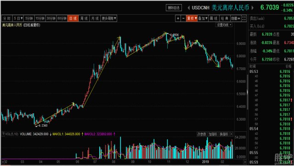Image resolution: width=294 pixels, height=166 pixels.
Task: Open VOL indicator help question mark
Action: point(3,134)
